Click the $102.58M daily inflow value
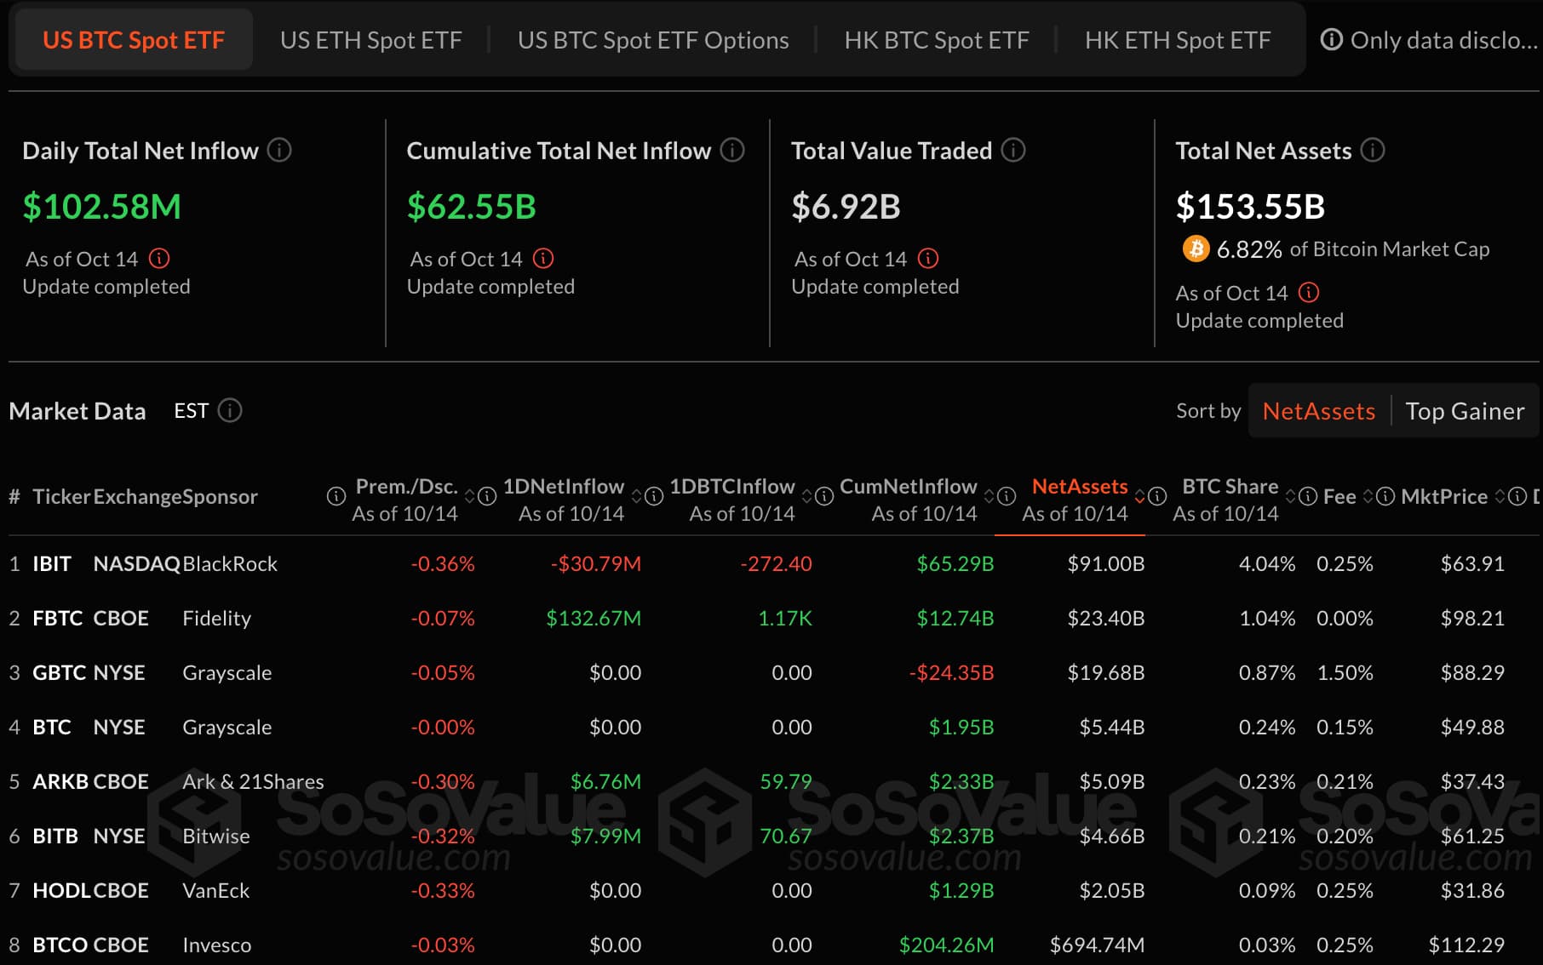This screenshot has width=1543, height=965. pos(102,207)
